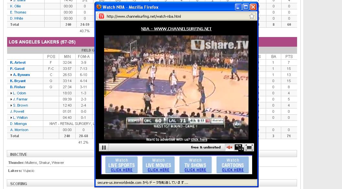Open the D. Mbenga player link
Screen dimensions: 342x189
click(x=18, y=124)
